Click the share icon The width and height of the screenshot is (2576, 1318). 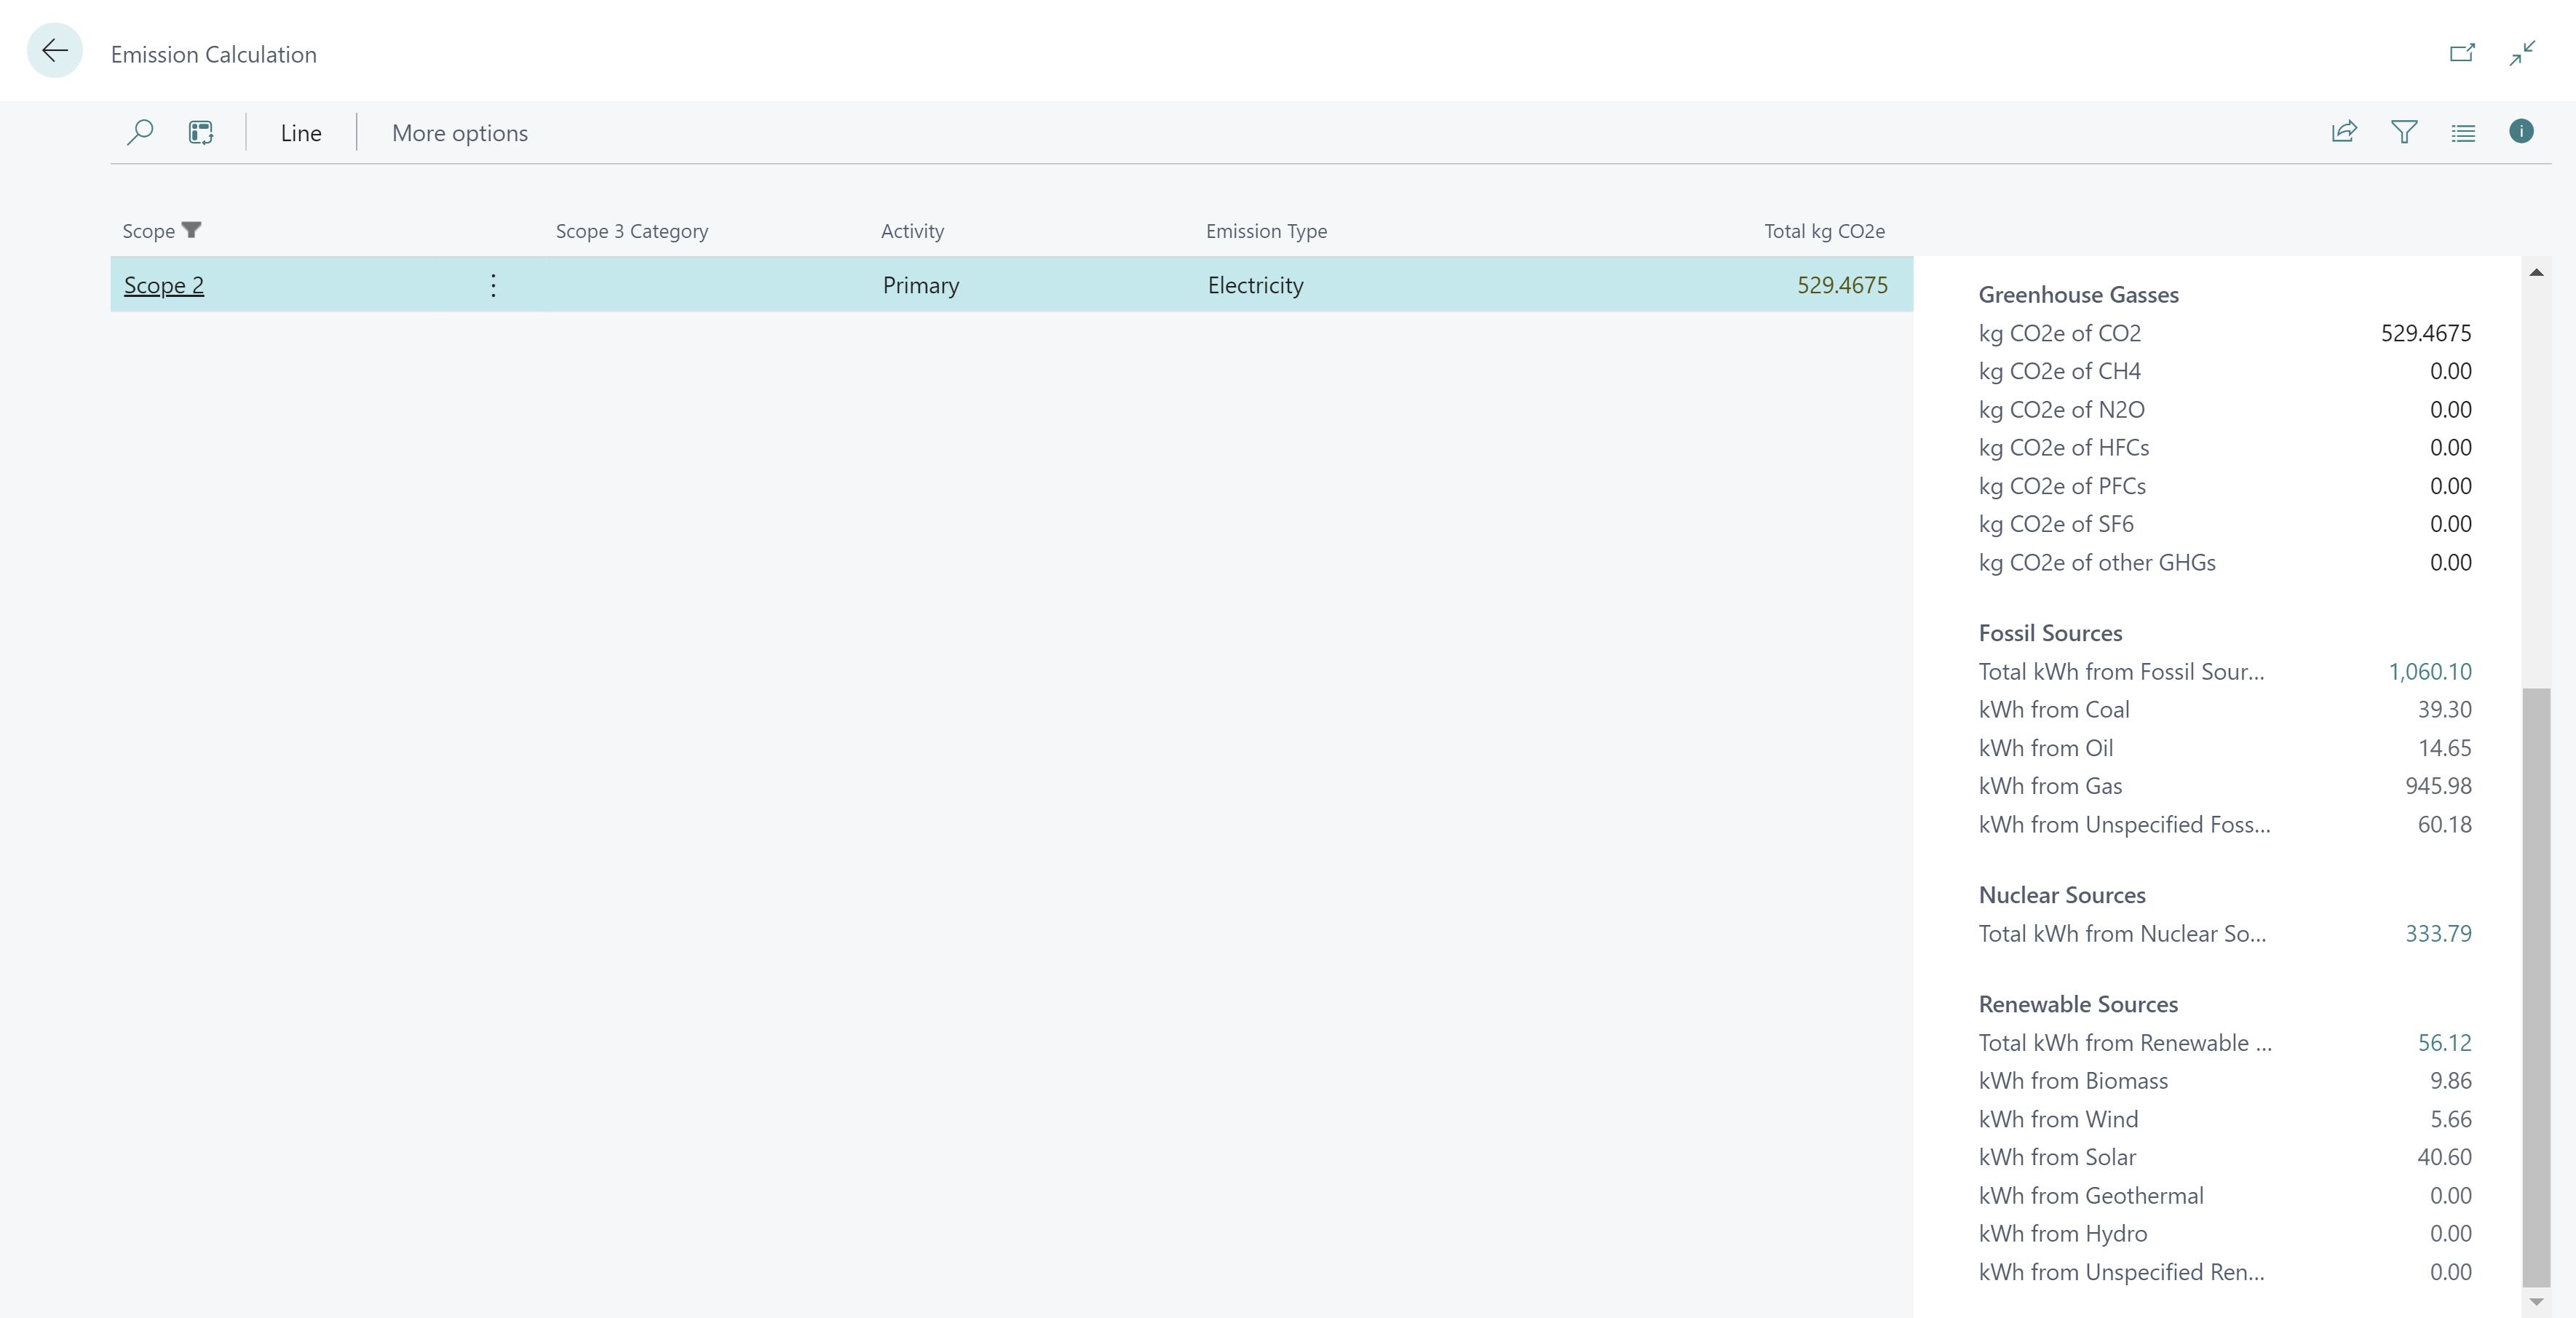2344,132
